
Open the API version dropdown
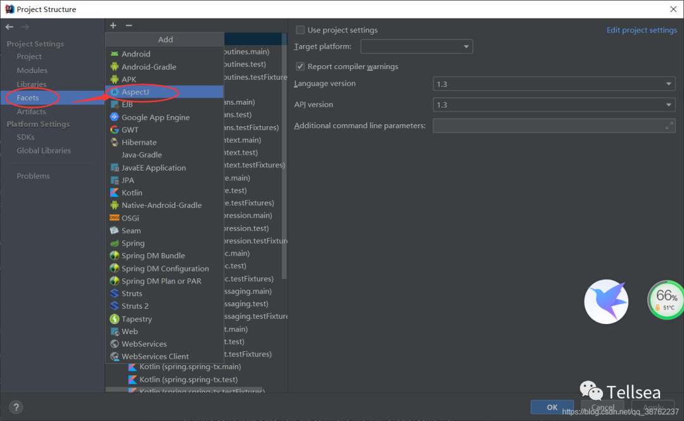[x=554, y=105]
